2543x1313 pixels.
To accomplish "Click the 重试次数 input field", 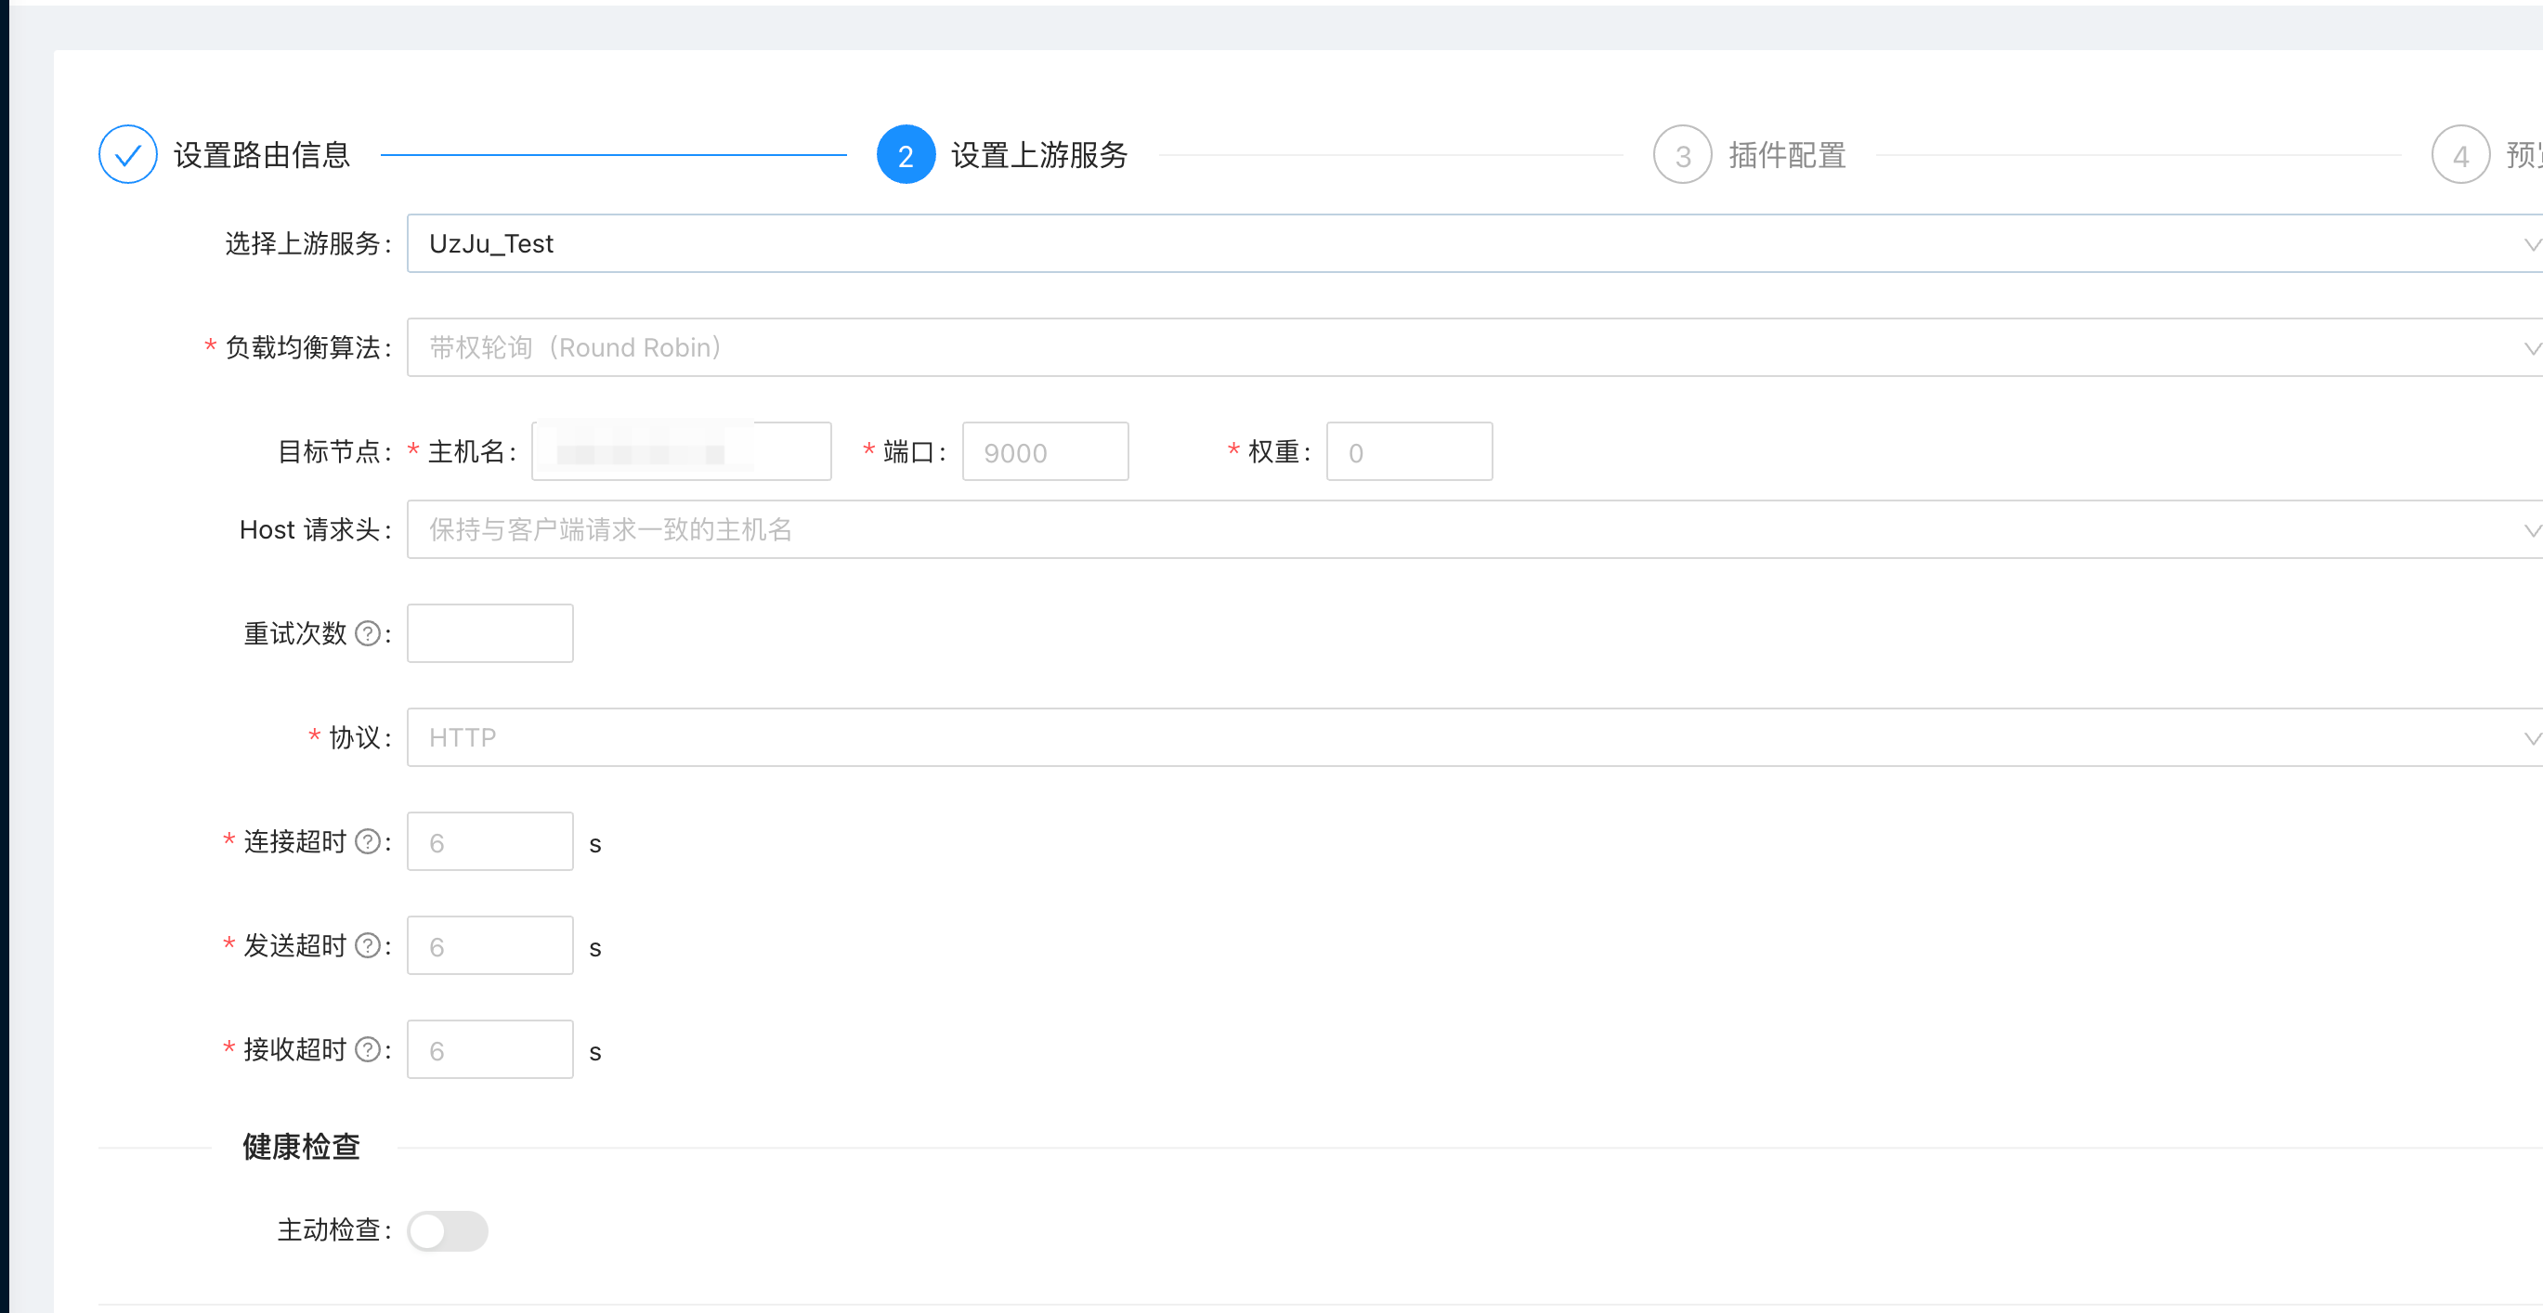I will tap(489, 634).
